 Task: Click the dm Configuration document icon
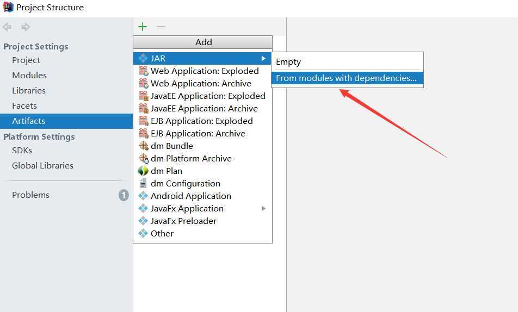tap(143, 184)
